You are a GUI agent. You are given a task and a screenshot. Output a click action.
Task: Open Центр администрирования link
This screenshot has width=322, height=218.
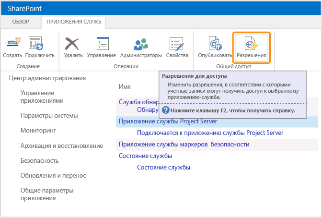(x=47, y=78)
